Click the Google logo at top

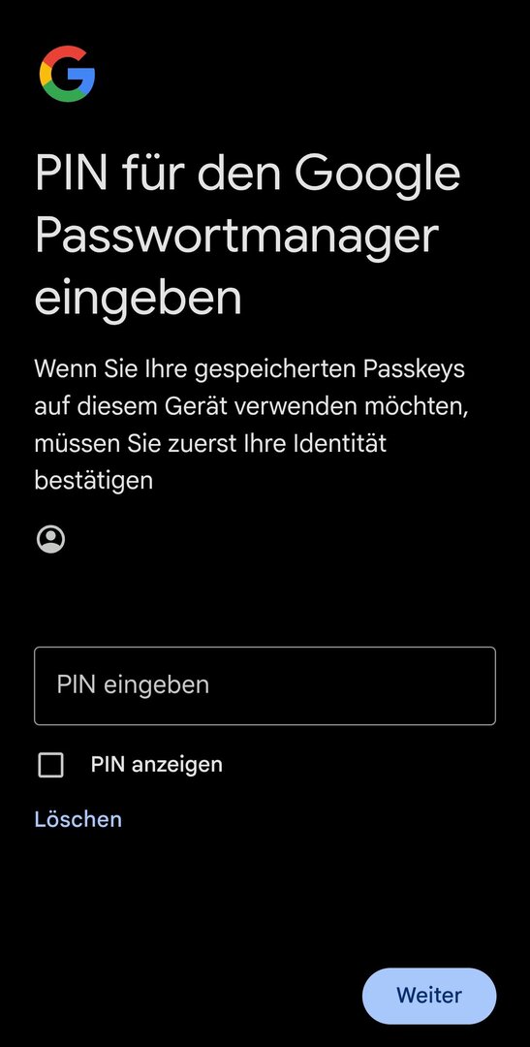point(67,74)
